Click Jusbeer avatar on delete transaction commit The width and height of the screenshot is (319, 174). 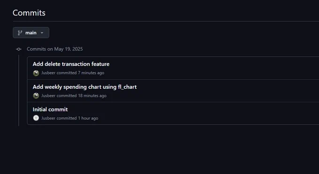[x=36, y=73]
